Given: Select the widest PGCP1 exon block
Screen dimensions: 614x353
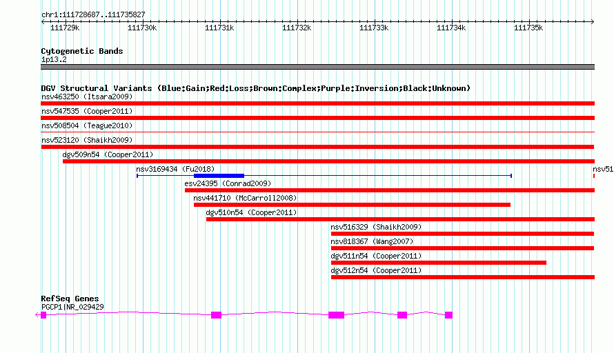Looking at the screenshot, I should [337, 315].
